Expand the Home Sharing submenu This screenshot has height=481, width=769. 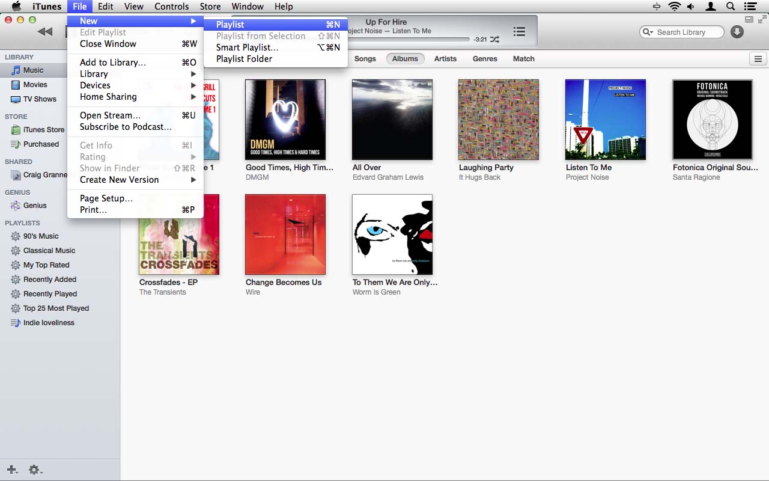135,97
